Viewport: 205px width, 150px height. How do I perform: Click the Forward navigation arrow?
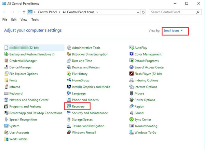(x=12, y=12)
